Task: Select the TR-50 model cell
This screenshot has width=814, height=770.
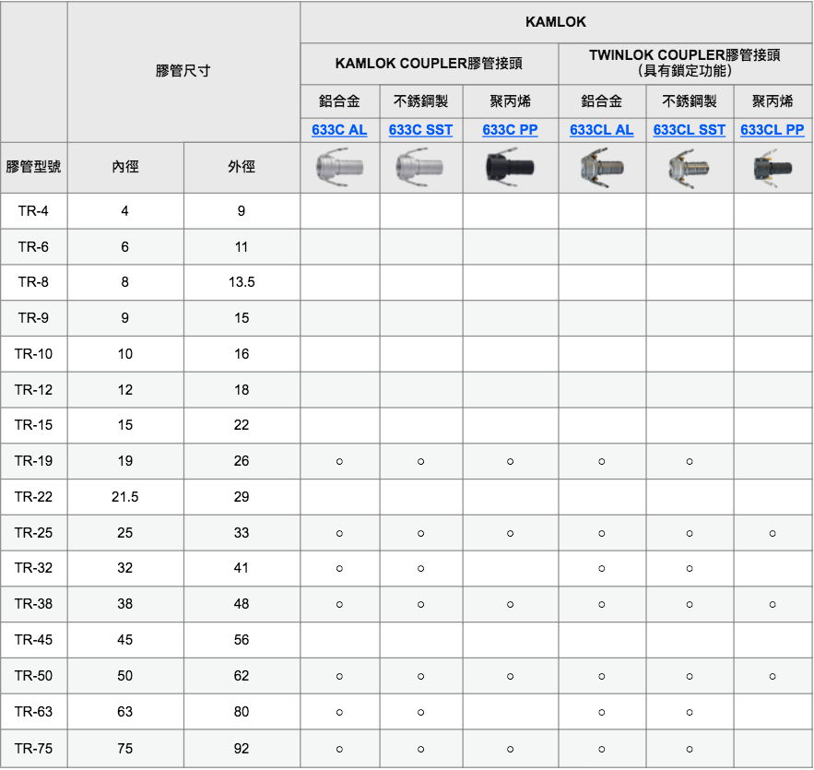Action: (x=34, y=676)
